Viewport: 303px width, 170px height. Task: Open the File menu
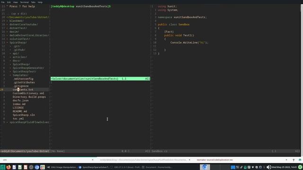(3, 2)
